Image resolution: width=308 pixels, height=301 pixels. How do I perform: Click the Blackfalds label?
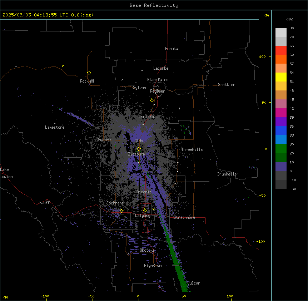click(x=158, y=80)
